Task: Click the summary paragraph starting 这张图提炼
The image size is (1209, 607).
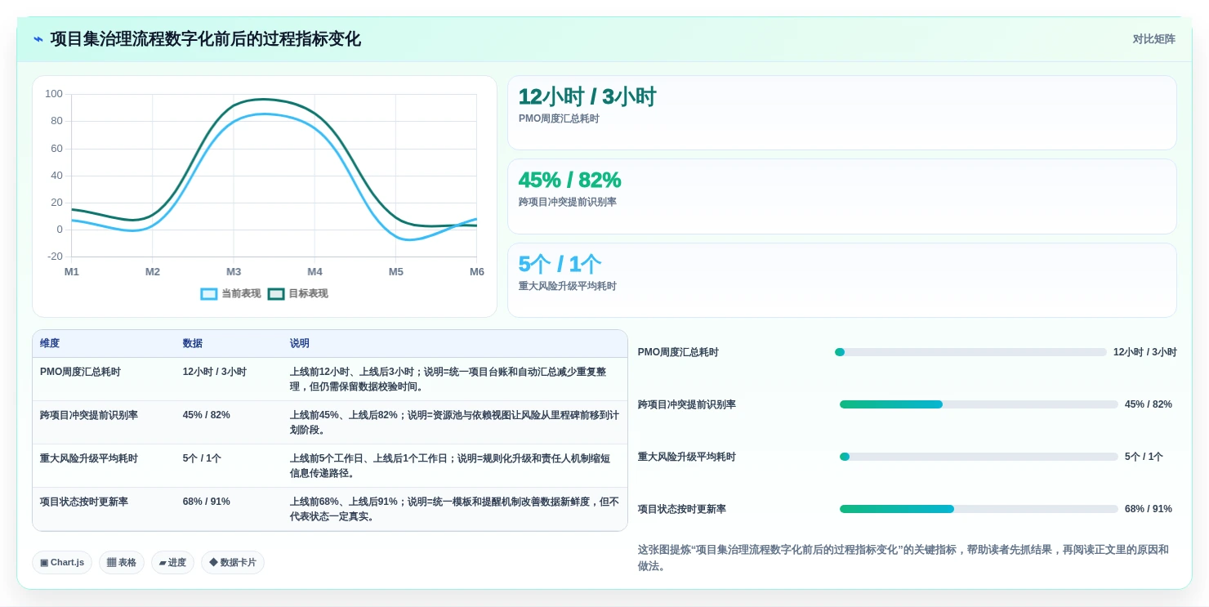Action: click(x=903, y=557)
